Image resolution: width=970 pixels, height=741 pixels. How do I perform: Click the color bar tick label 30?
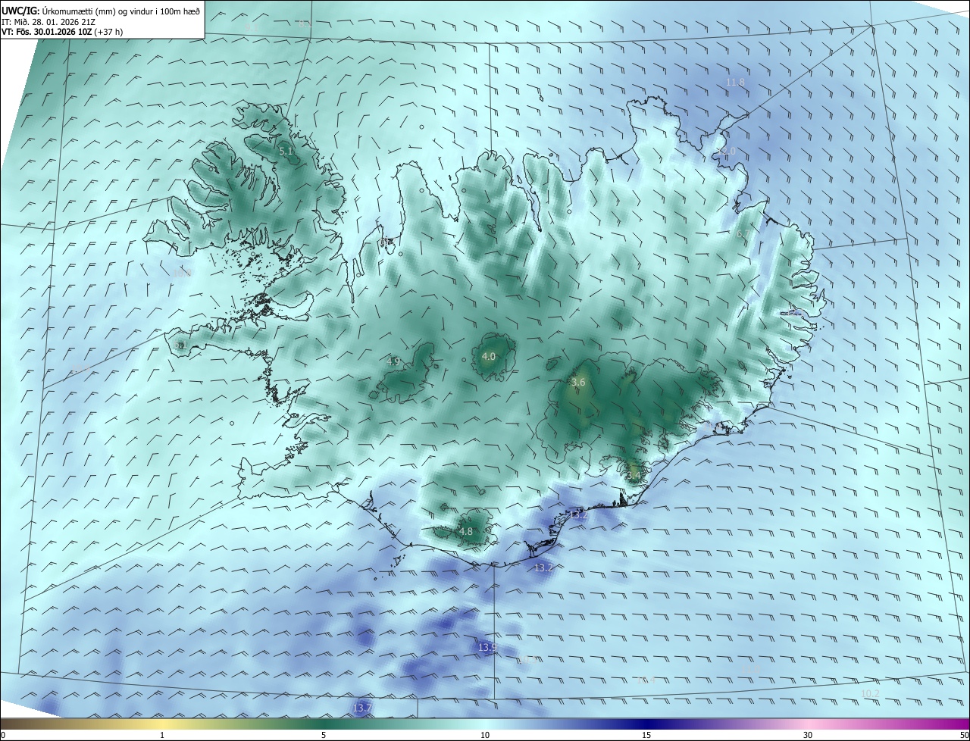click(808, 735)
